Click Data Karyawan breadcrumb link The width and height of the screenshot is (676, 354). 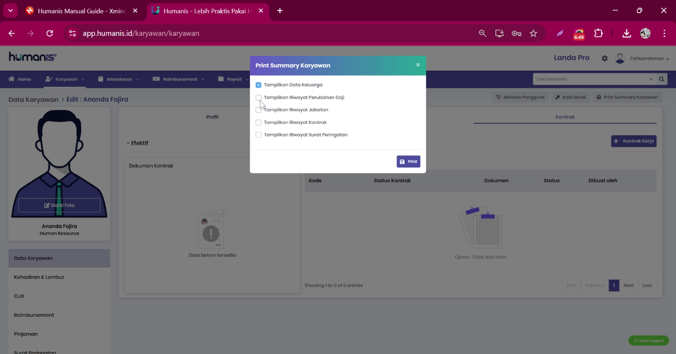point(33,99)
